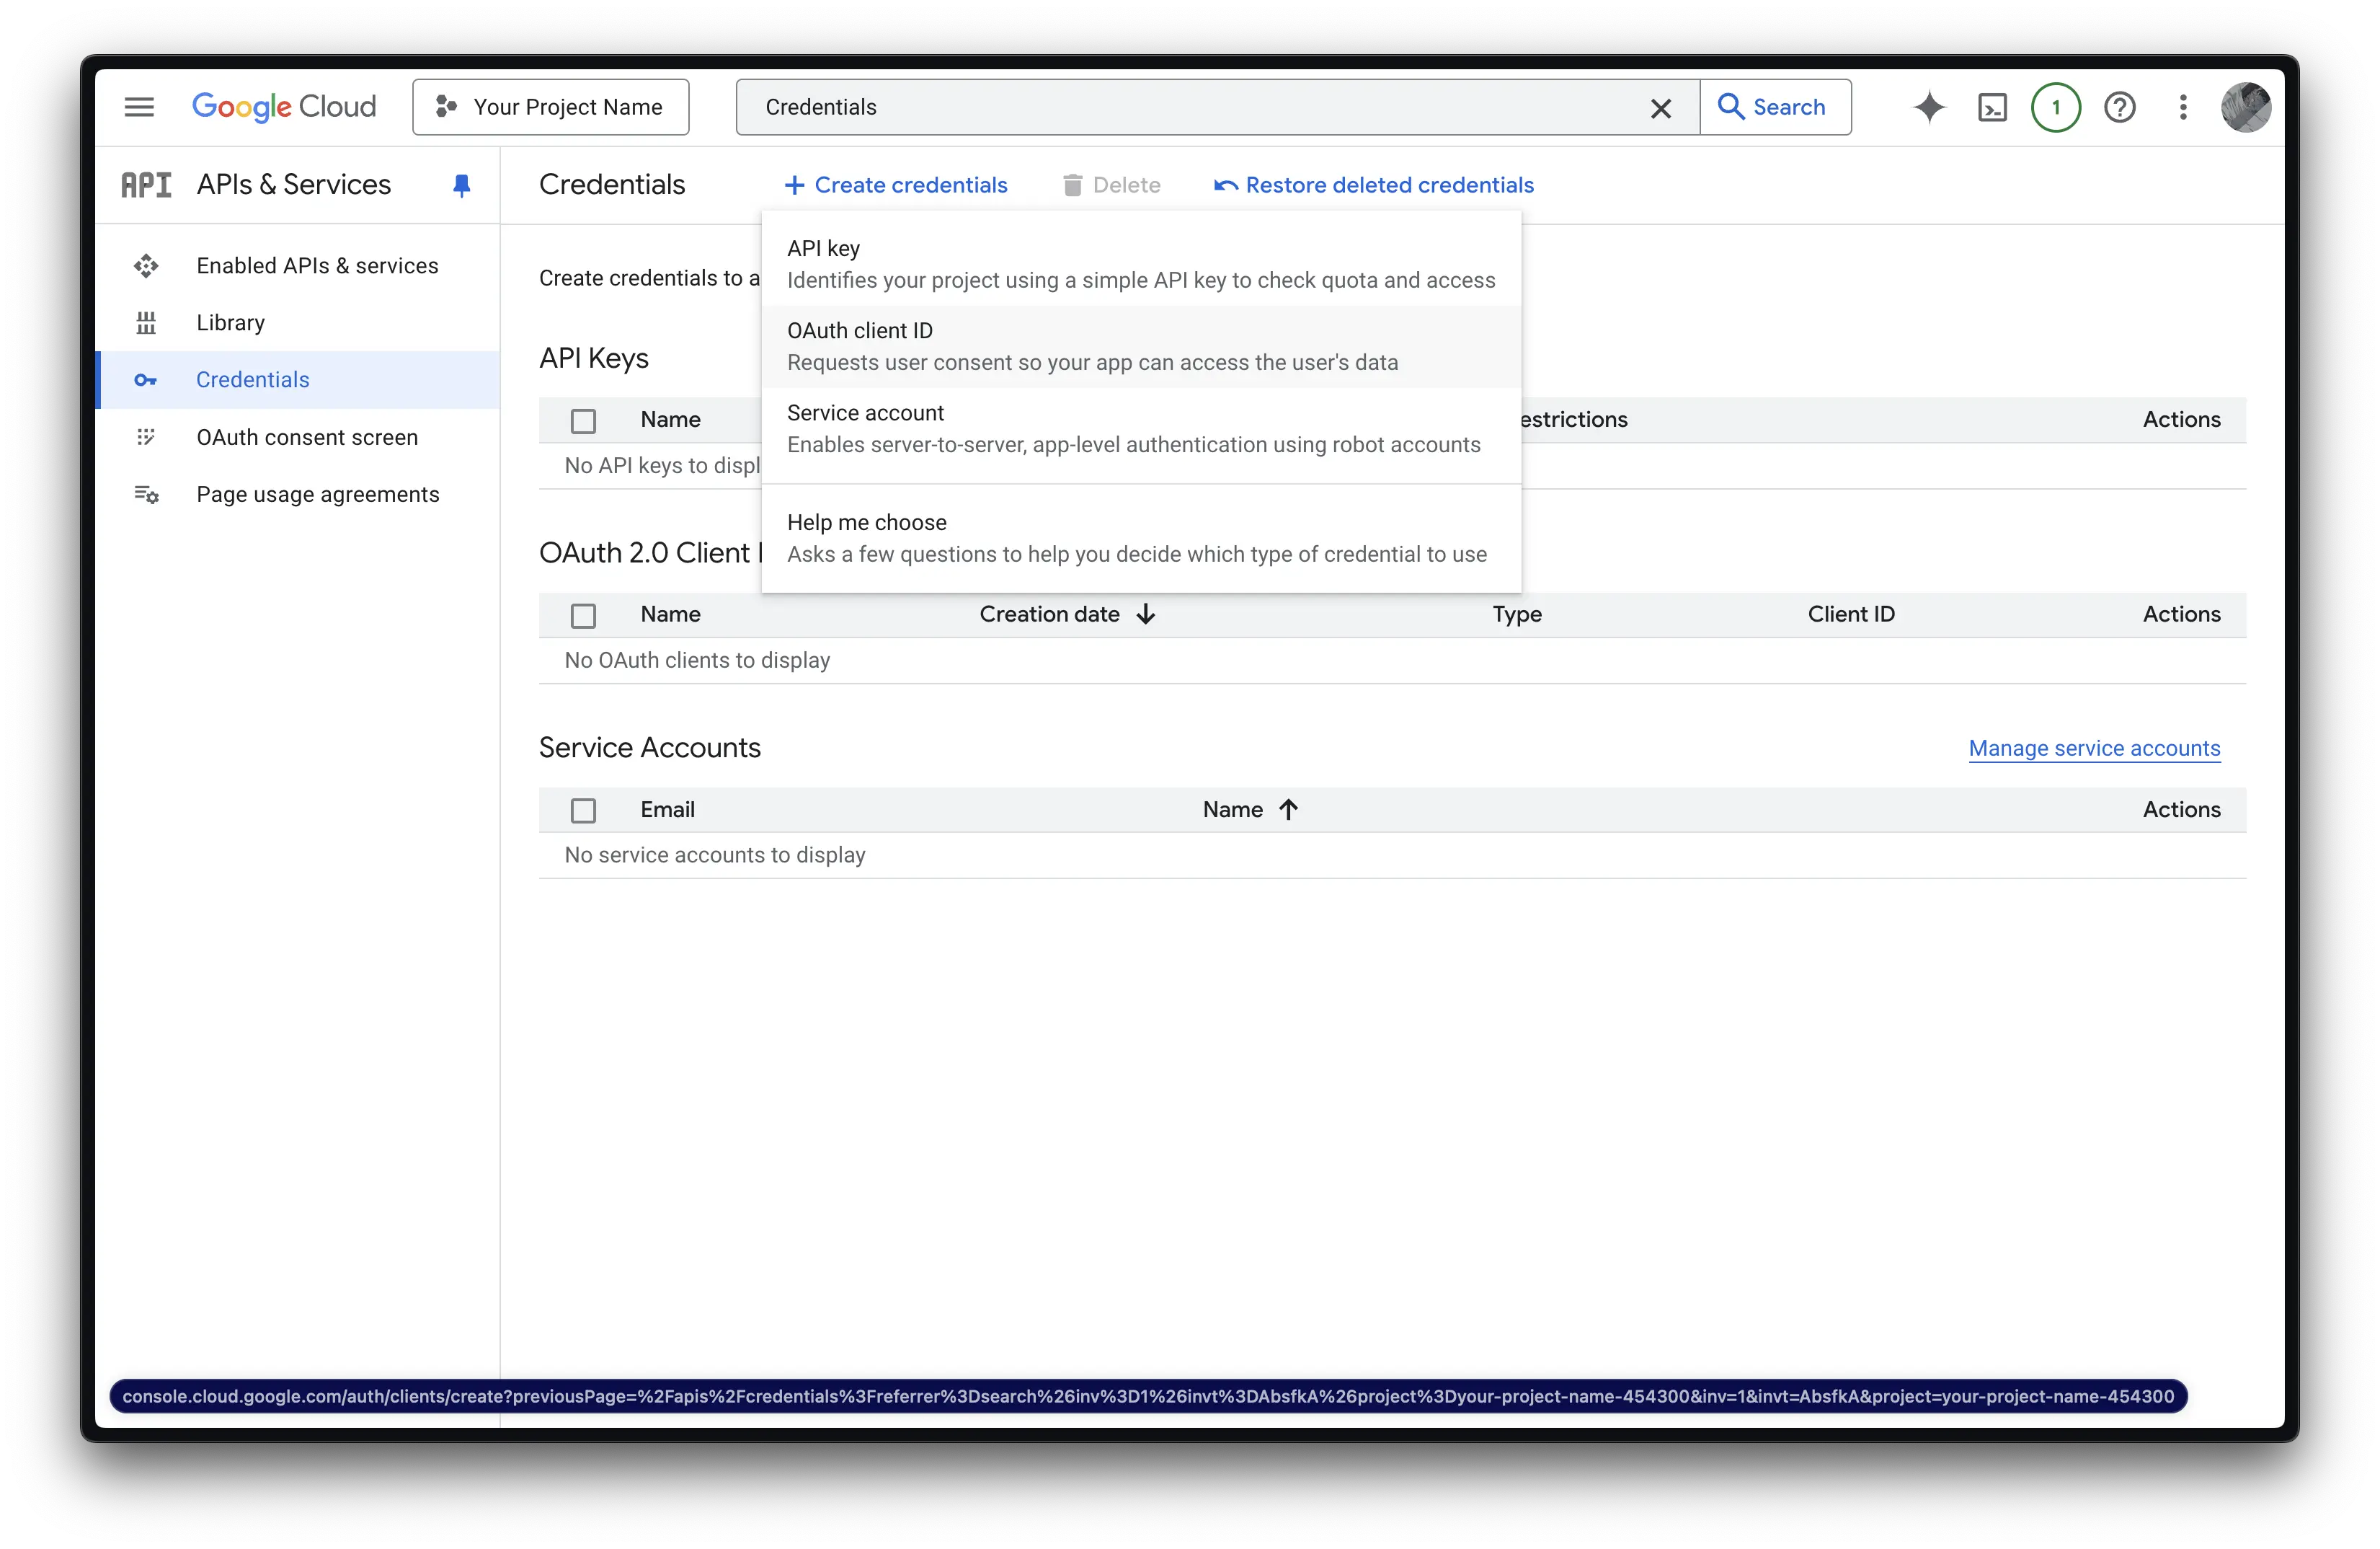Image resolution: width=2380 pixels, height=1549 pixels.
Task: Click 'No OAuth clients to display' text
Action: pyautogui.click(x=697, y=661)
